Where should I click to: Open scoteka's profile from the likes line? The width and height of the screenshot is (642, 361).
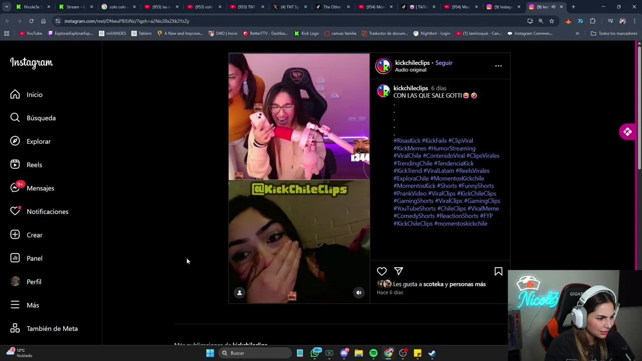pos(433,284)
